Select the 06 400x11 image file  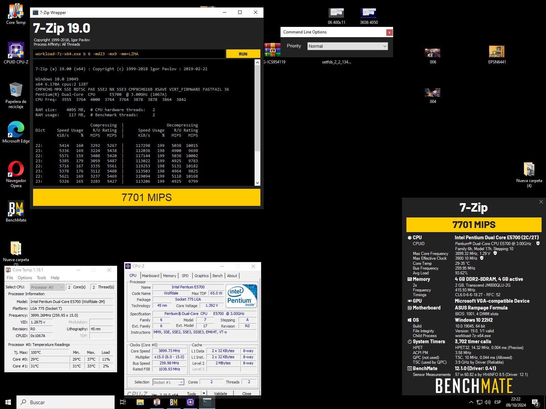(336, 16)
